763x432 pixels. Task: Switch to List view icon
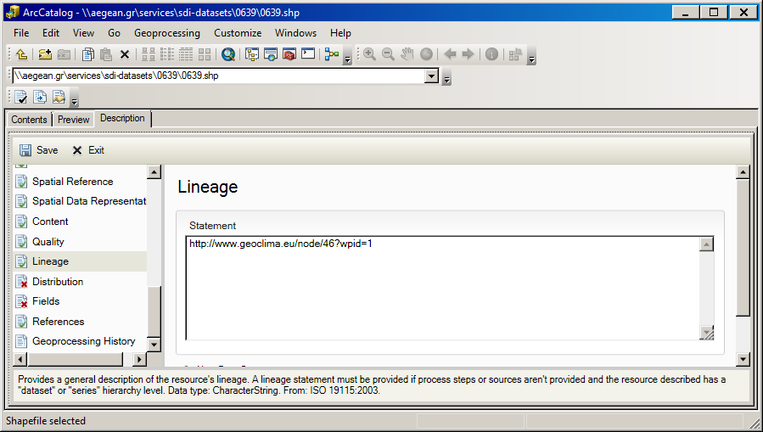coord(167,54)
